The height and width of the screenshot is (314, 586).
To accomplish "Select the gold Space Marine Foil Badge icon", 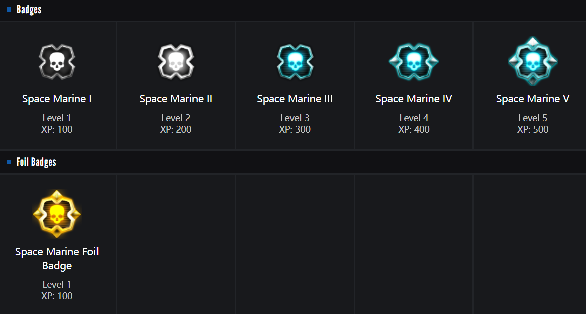I will tap(57, 214).
